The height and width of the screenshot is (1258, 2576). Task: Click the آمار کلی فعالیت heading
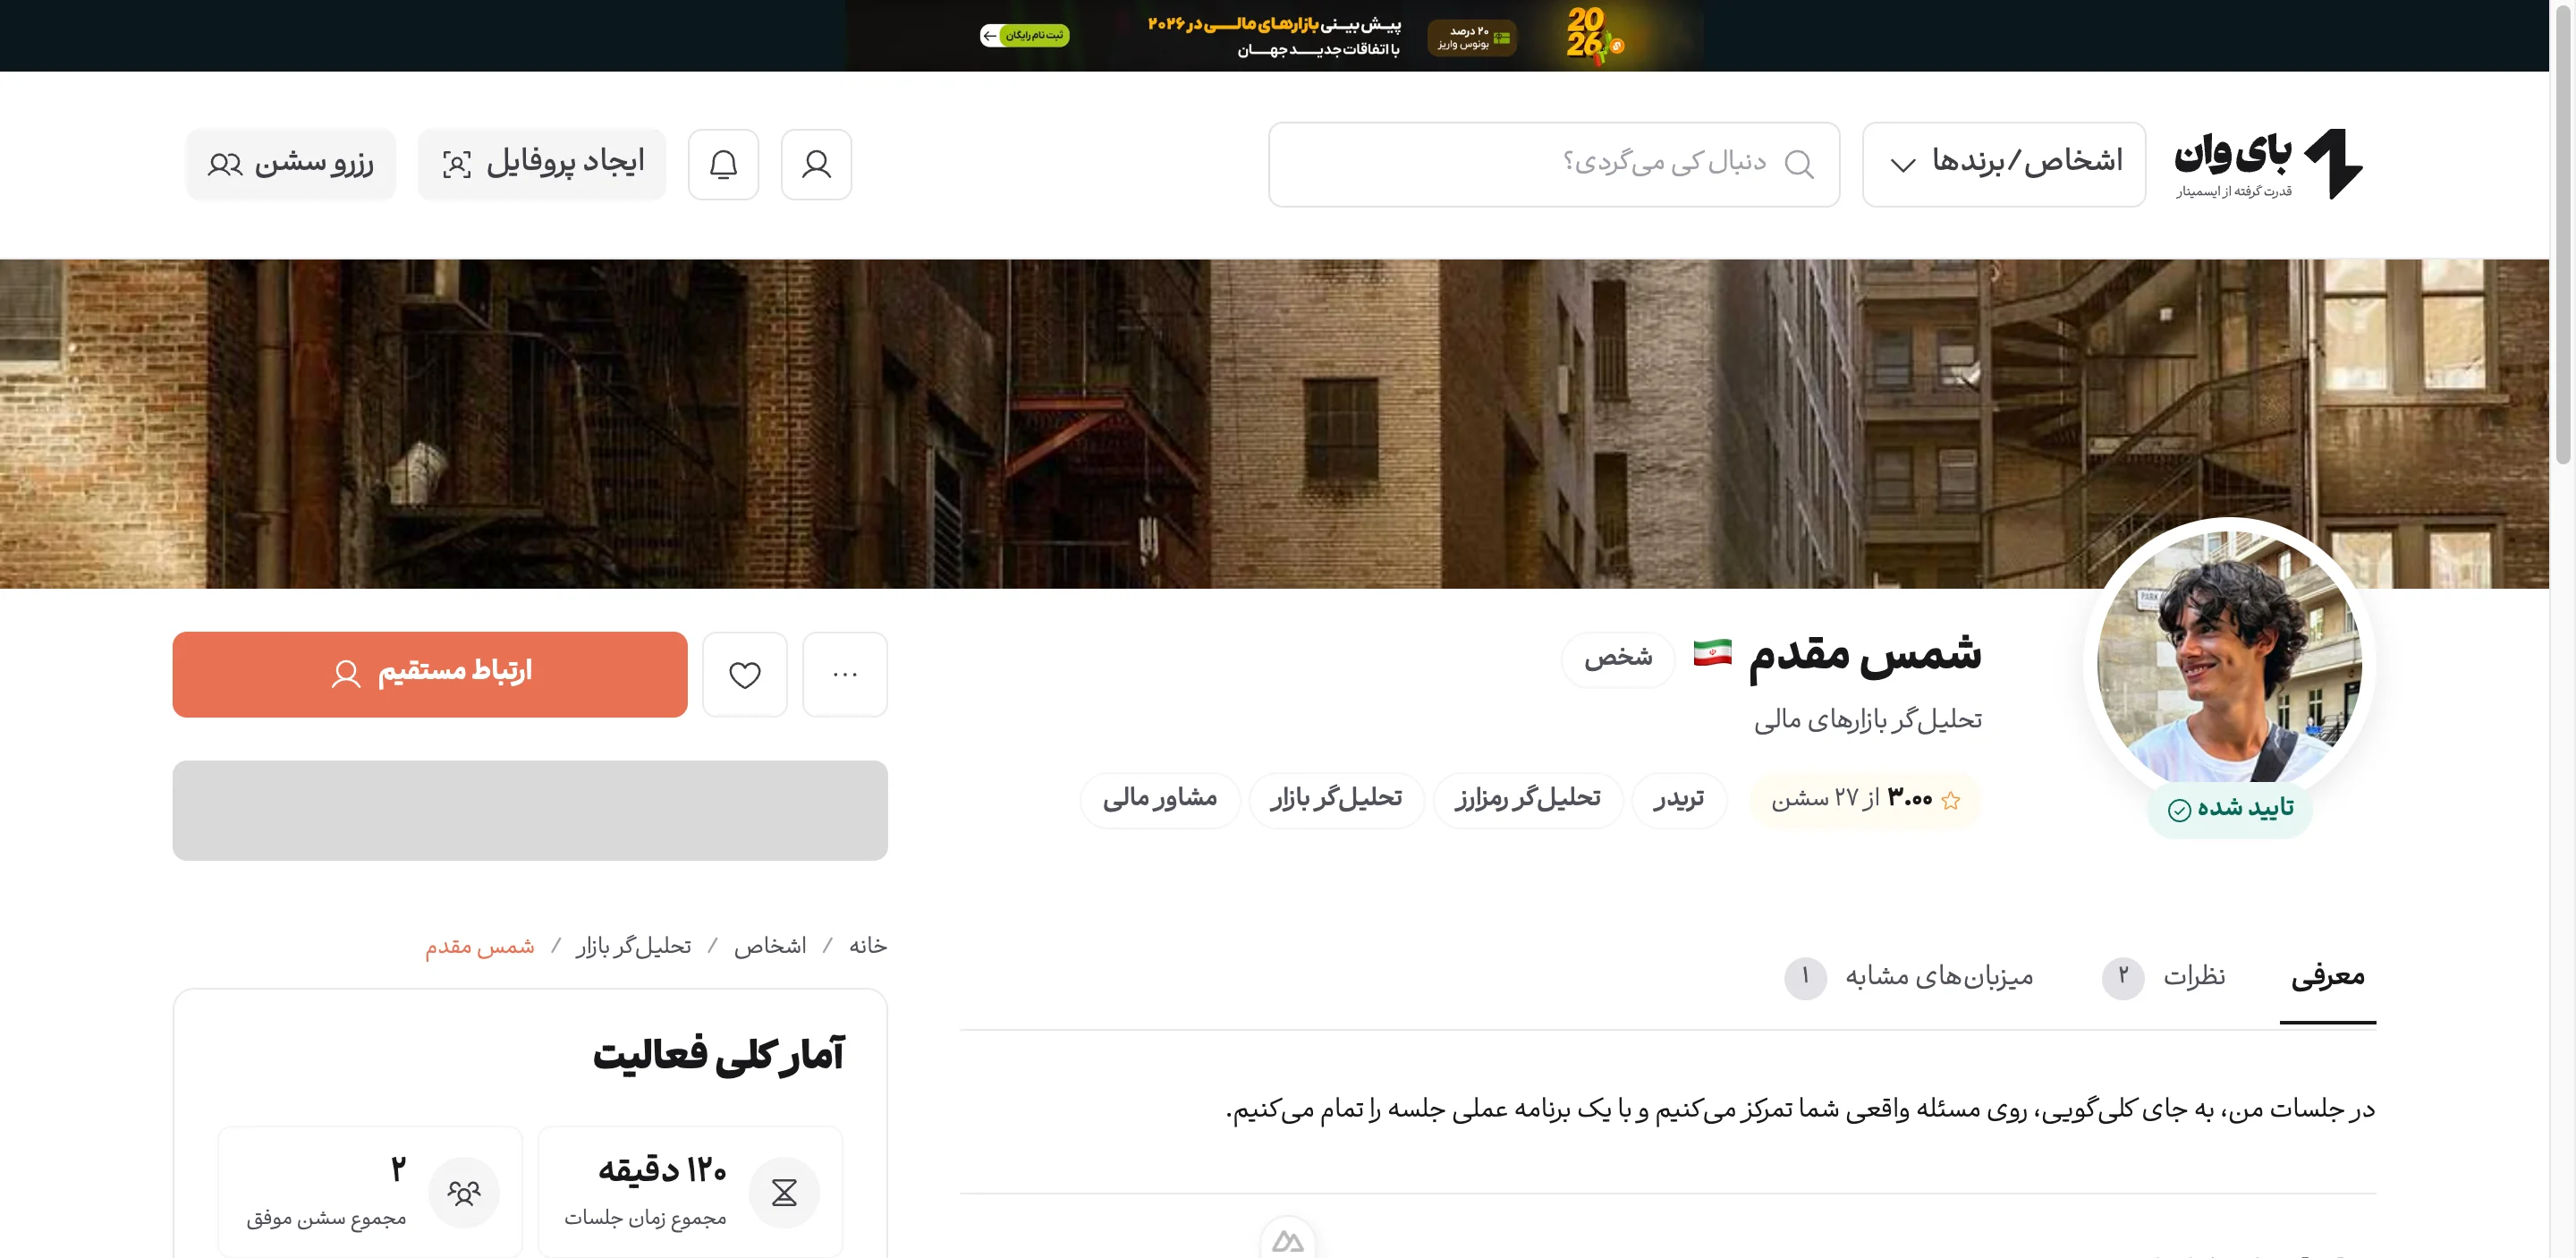[718, 1055]
